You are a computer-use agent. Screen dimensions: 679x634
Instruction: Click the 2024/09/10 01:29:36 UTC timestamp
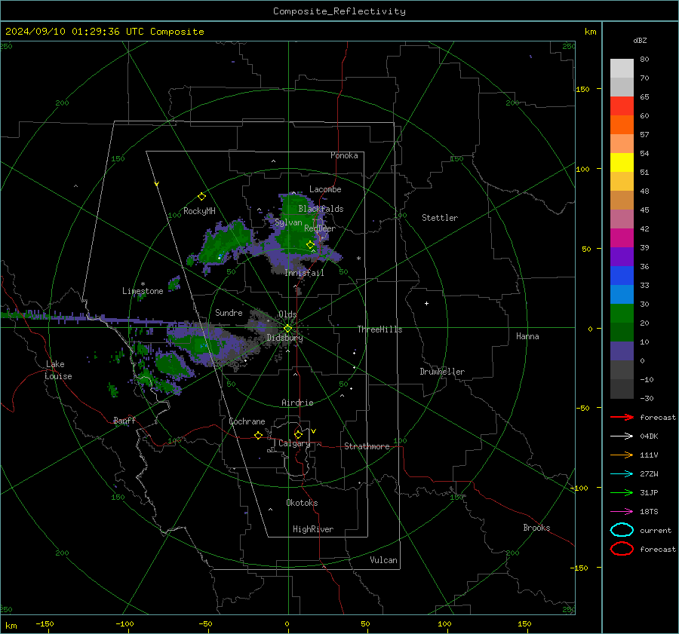(104, 32)
